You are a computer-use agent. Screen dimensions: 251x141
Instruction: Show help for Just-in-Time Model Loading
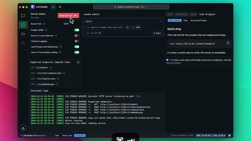pyautogui.click(x=60, y=52)
